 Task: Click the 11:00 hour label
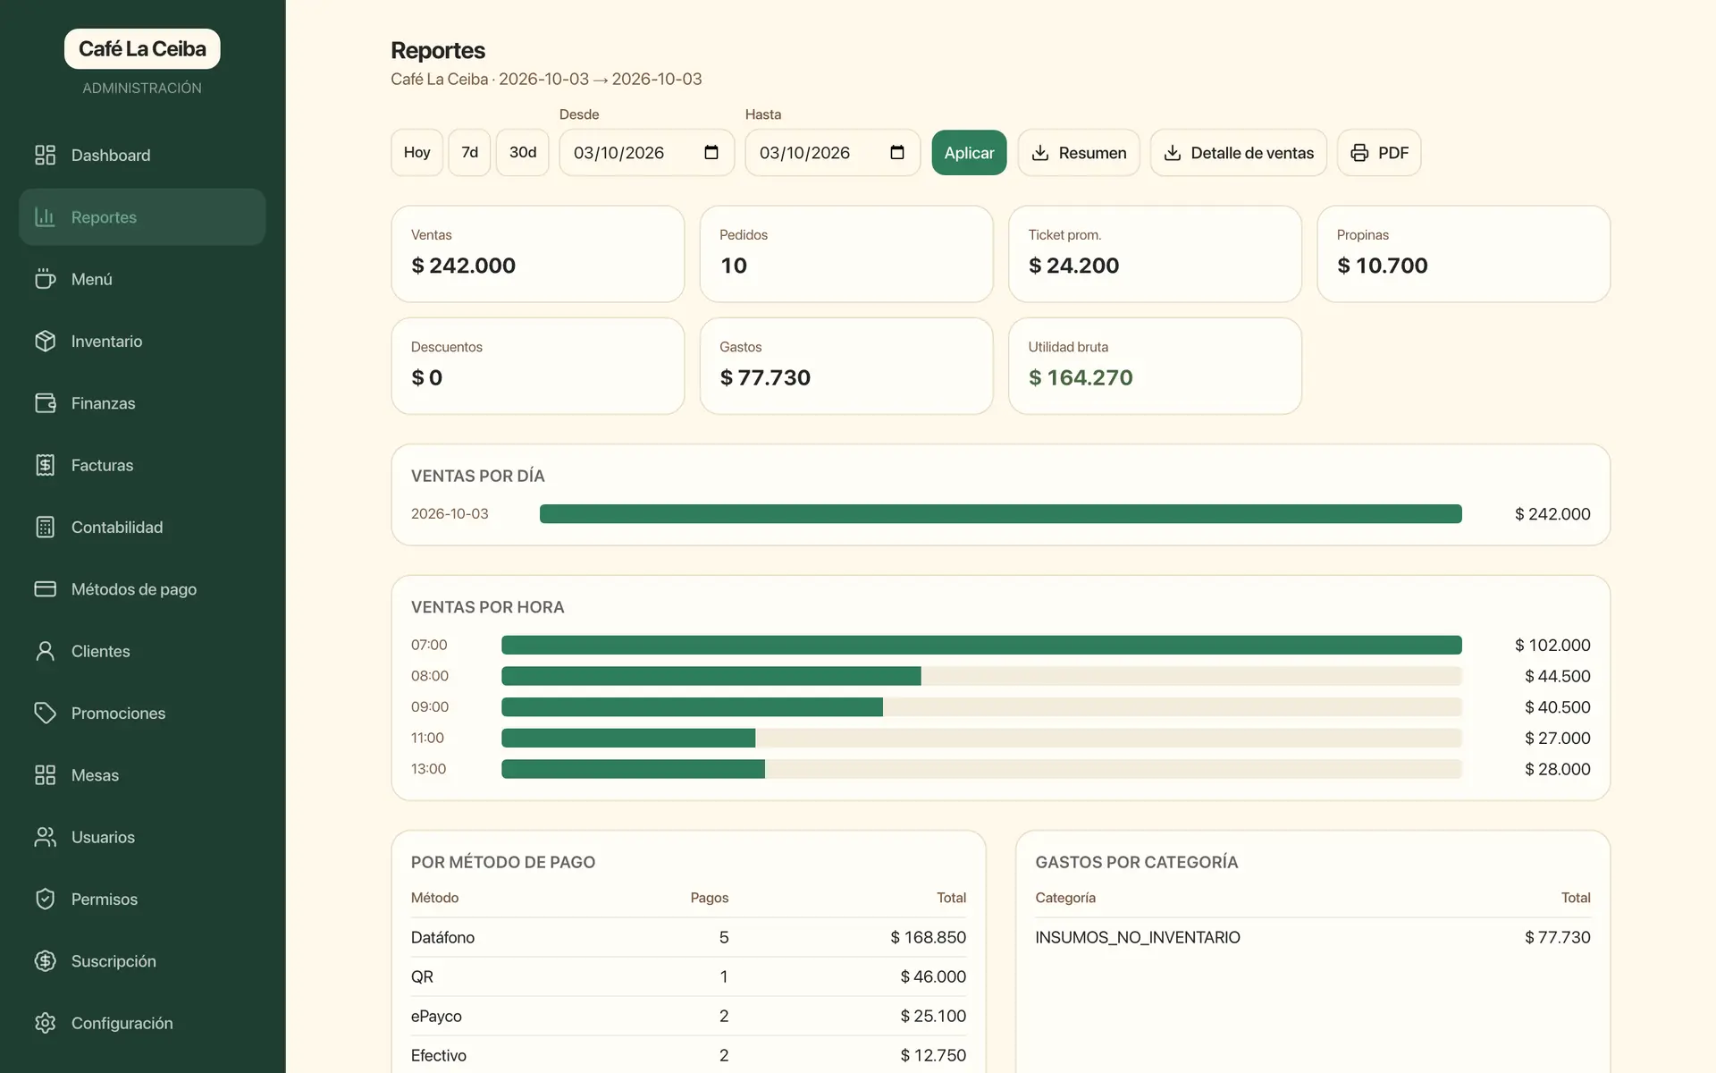click(427, 738)
